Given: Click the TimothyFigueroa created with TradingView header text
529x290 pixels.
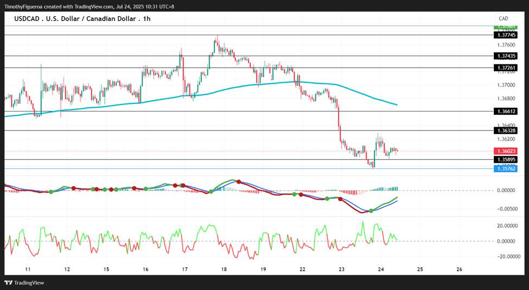Looking at the screenshot, I should (x=89, y=6).
